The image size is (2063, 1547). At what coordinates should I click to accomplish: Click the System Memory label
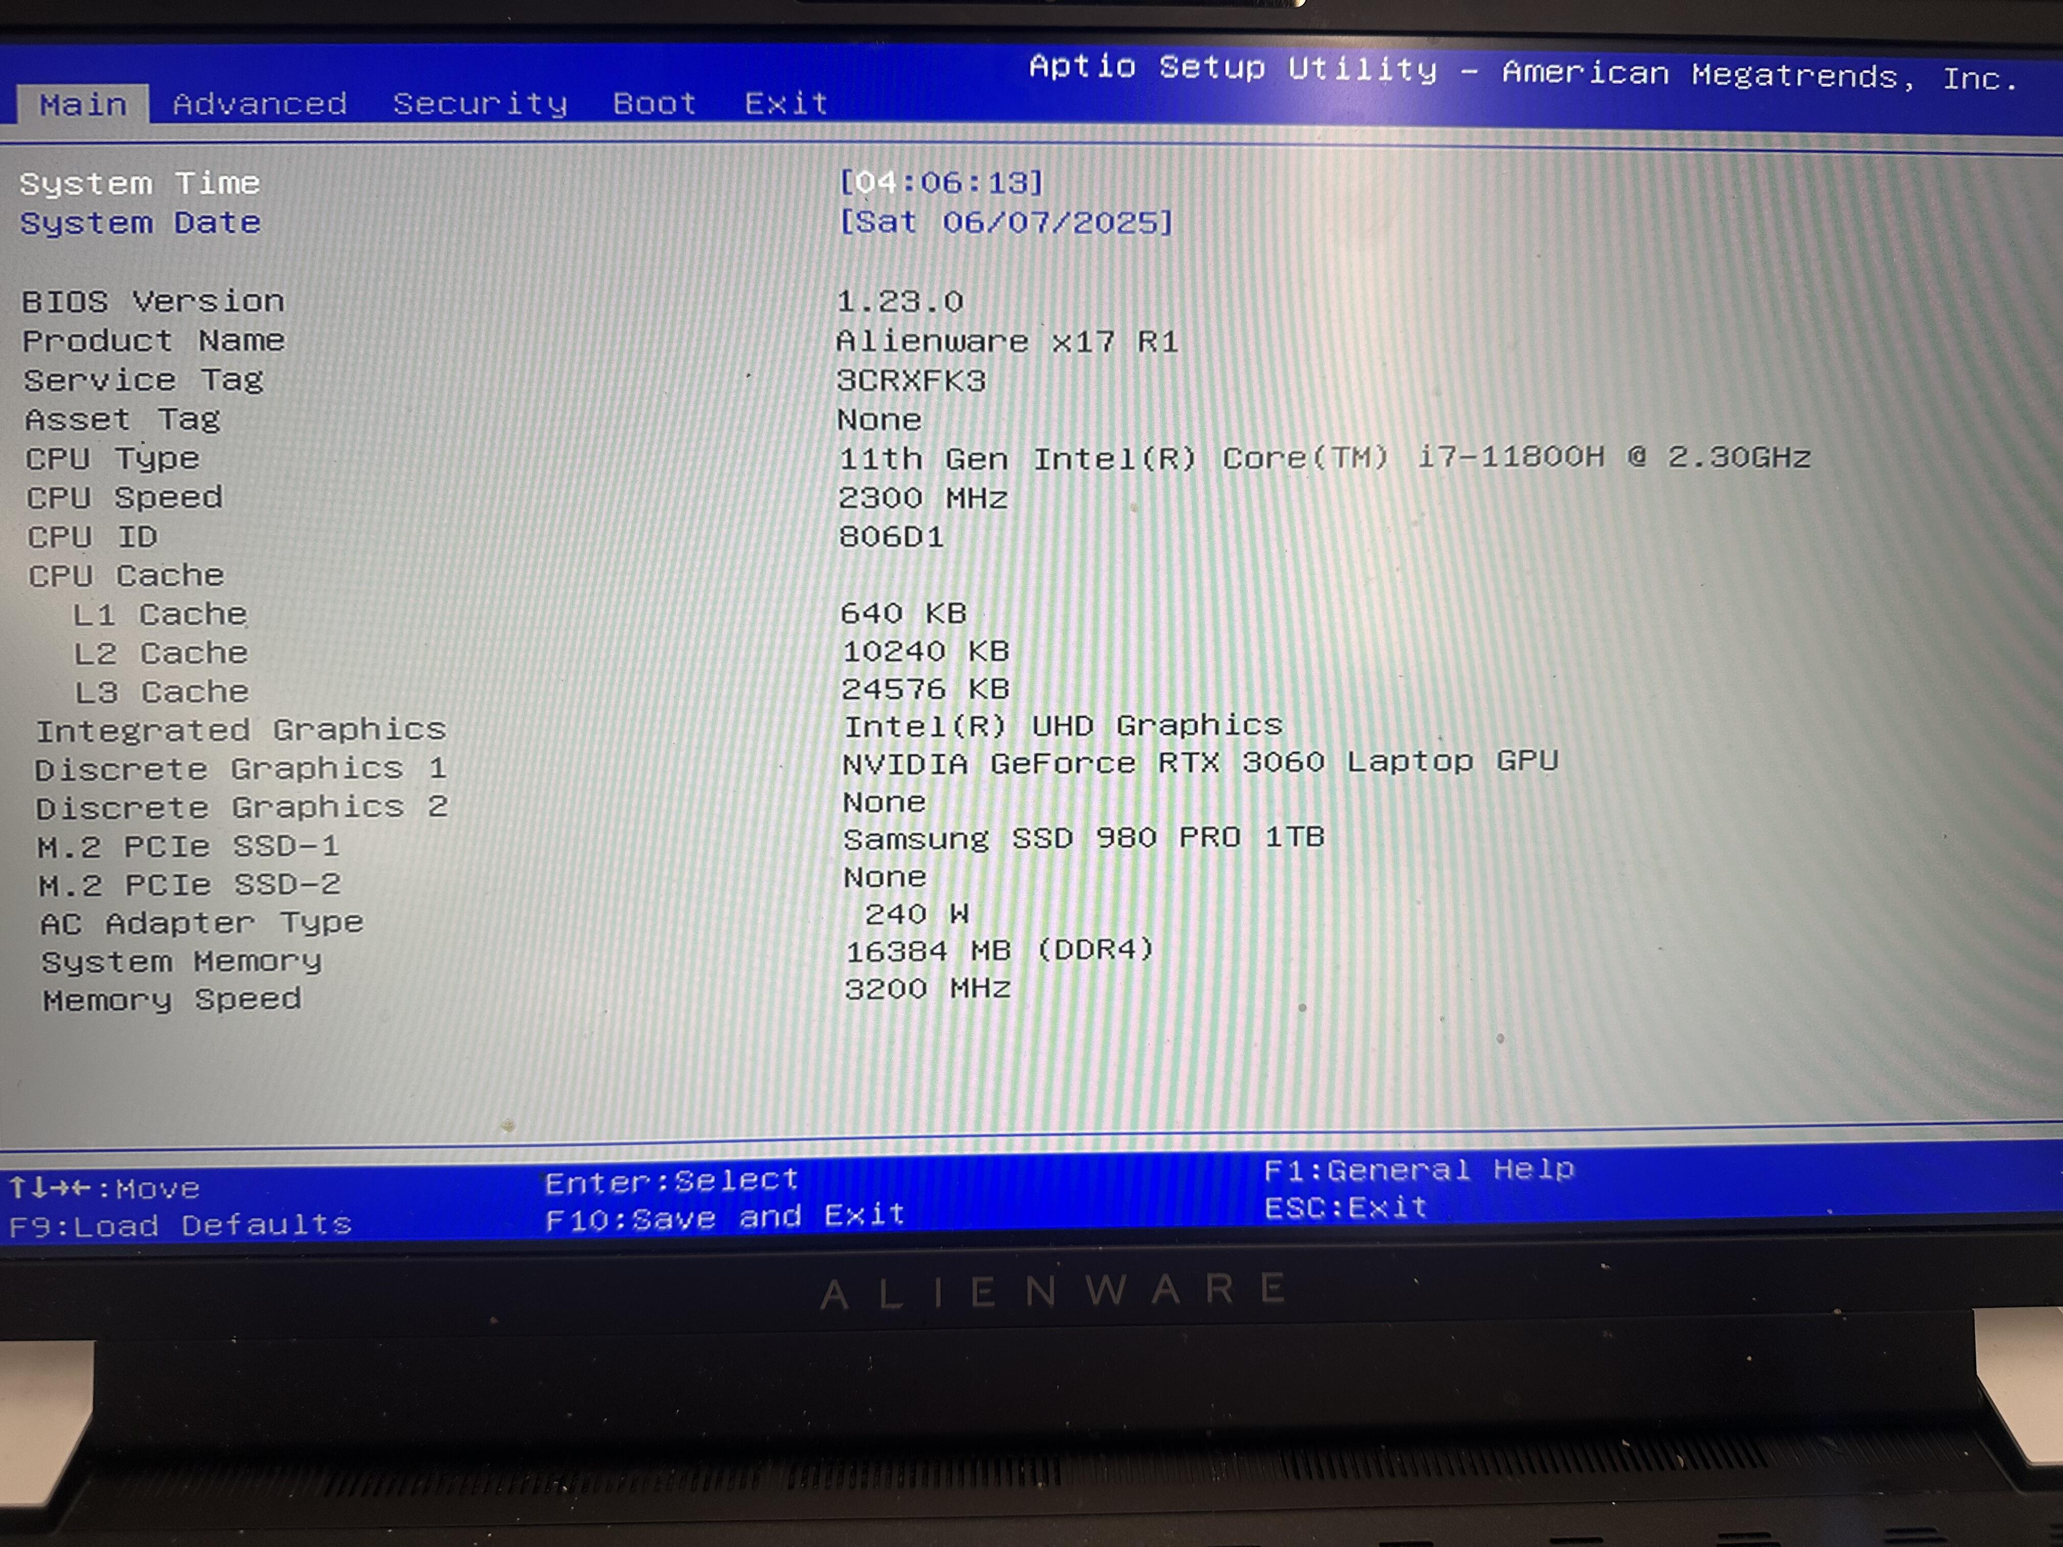tap(182, 961)
